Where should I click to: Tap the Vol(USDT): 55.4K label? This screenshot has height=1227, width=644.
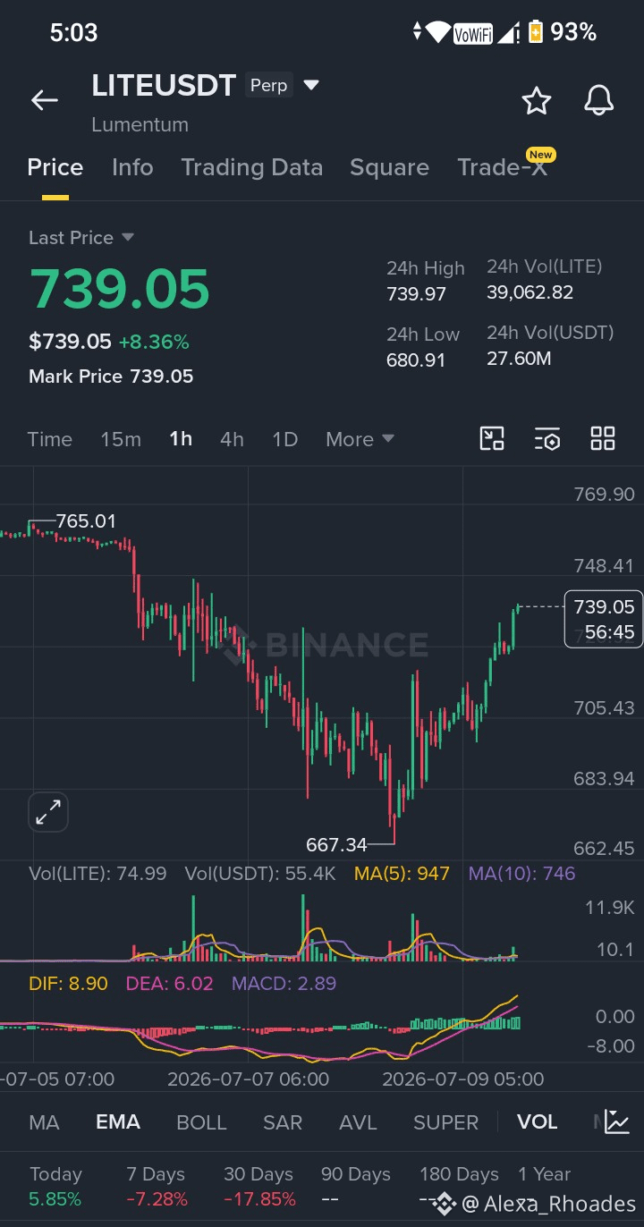[260, 874]
